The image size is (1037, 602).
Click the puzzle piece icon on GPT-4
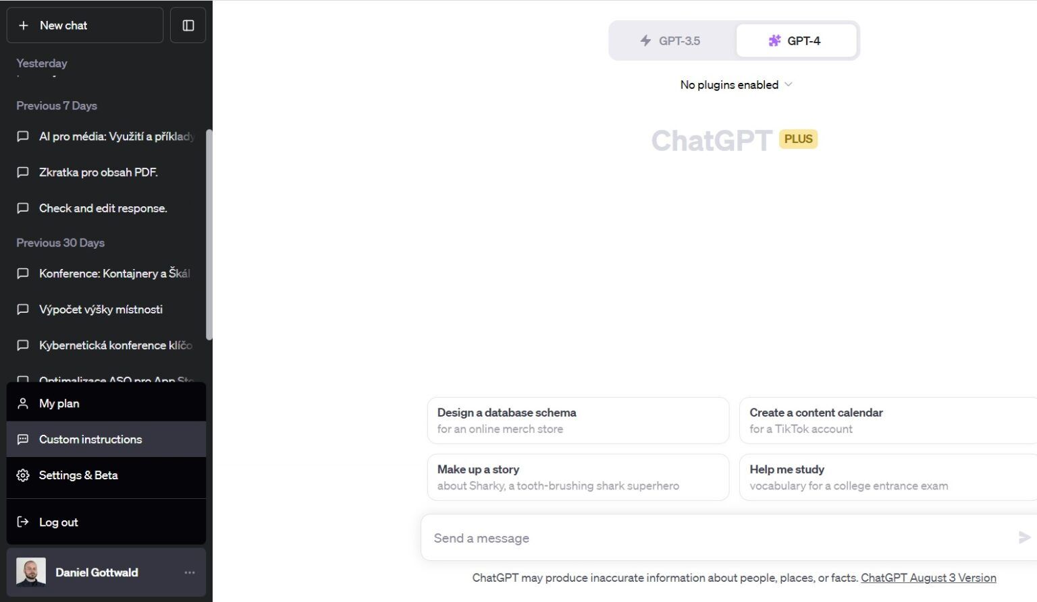tap(774, 40)
